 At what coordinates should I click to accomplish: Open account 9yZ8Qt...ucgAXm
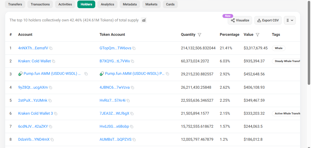click(33, 87)
